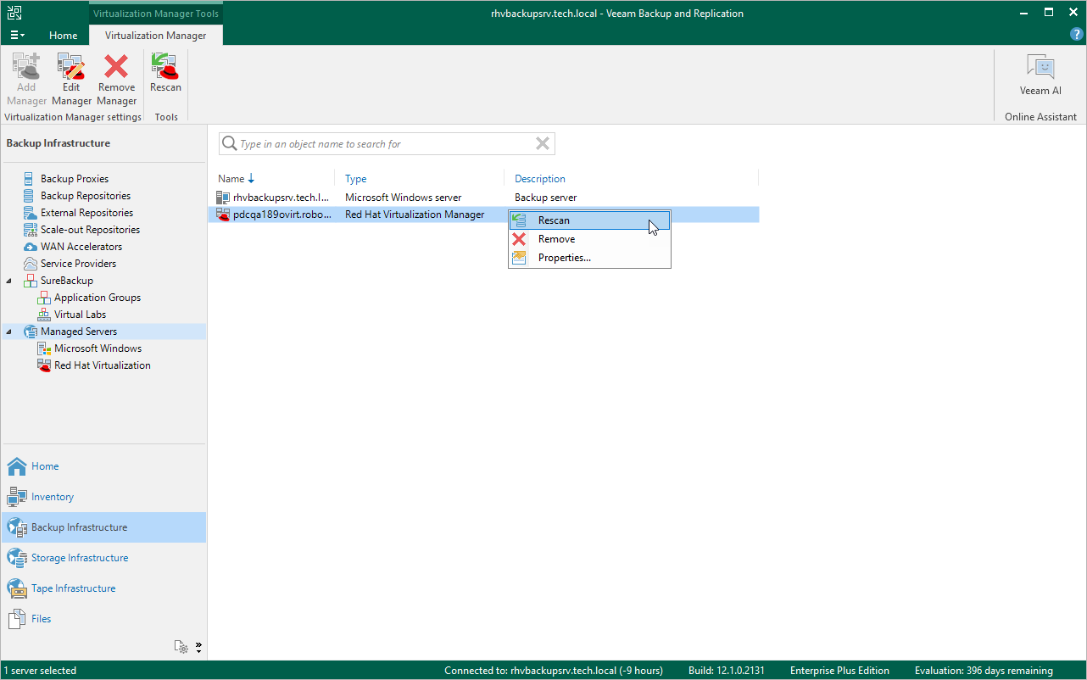Click the Remove Manager red X icon
The image size is (1087, 680).
(x=116, y=66)
